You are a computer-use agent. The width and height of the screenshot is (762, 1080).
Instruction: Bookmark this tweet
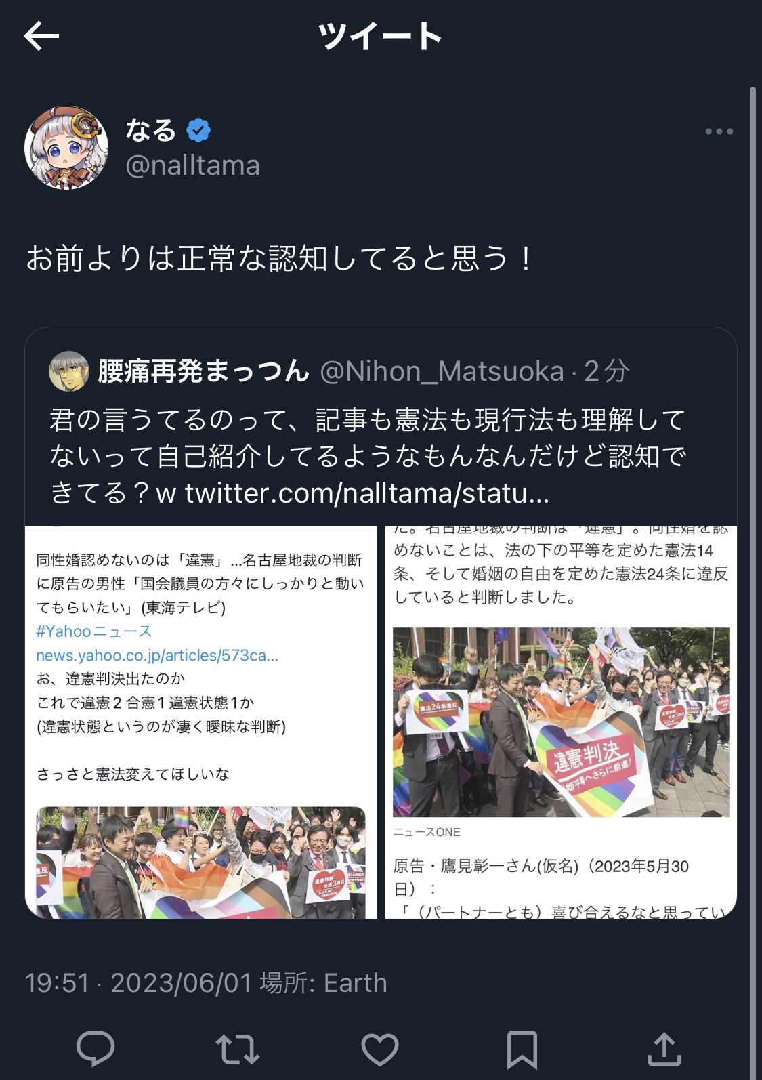pyautogui.click(x=522, y=1050)
